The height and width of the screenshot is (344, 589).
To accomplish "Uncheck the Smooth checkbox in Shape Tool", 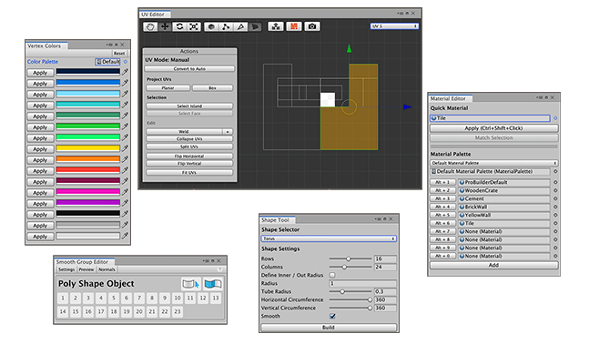I will click(x=332, y=316).
